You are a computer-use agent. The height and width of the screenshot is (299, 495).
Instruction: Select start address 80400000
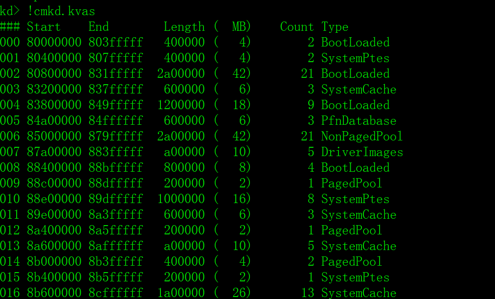coord(54,58)
